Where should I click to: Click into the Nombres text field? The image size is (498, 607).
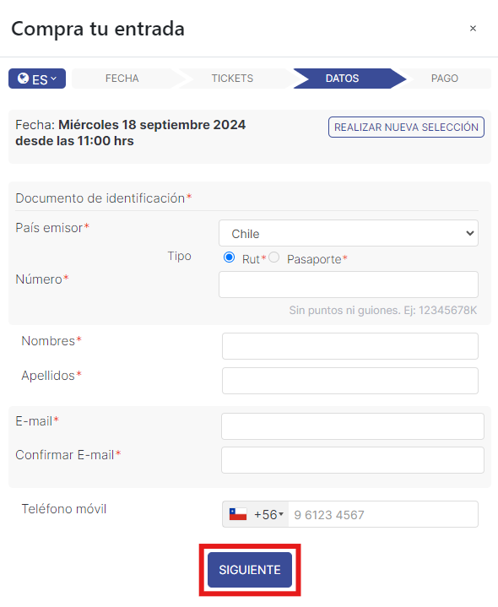click(350, 346)
